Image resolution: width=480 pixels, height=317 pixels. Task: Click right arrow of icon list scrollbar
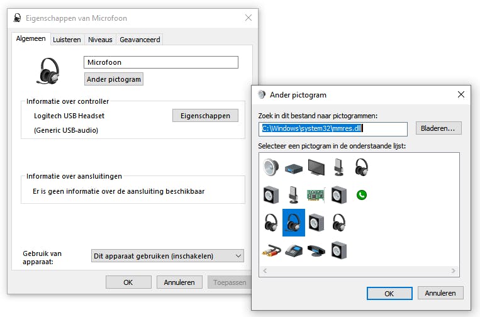coord(454,270)
